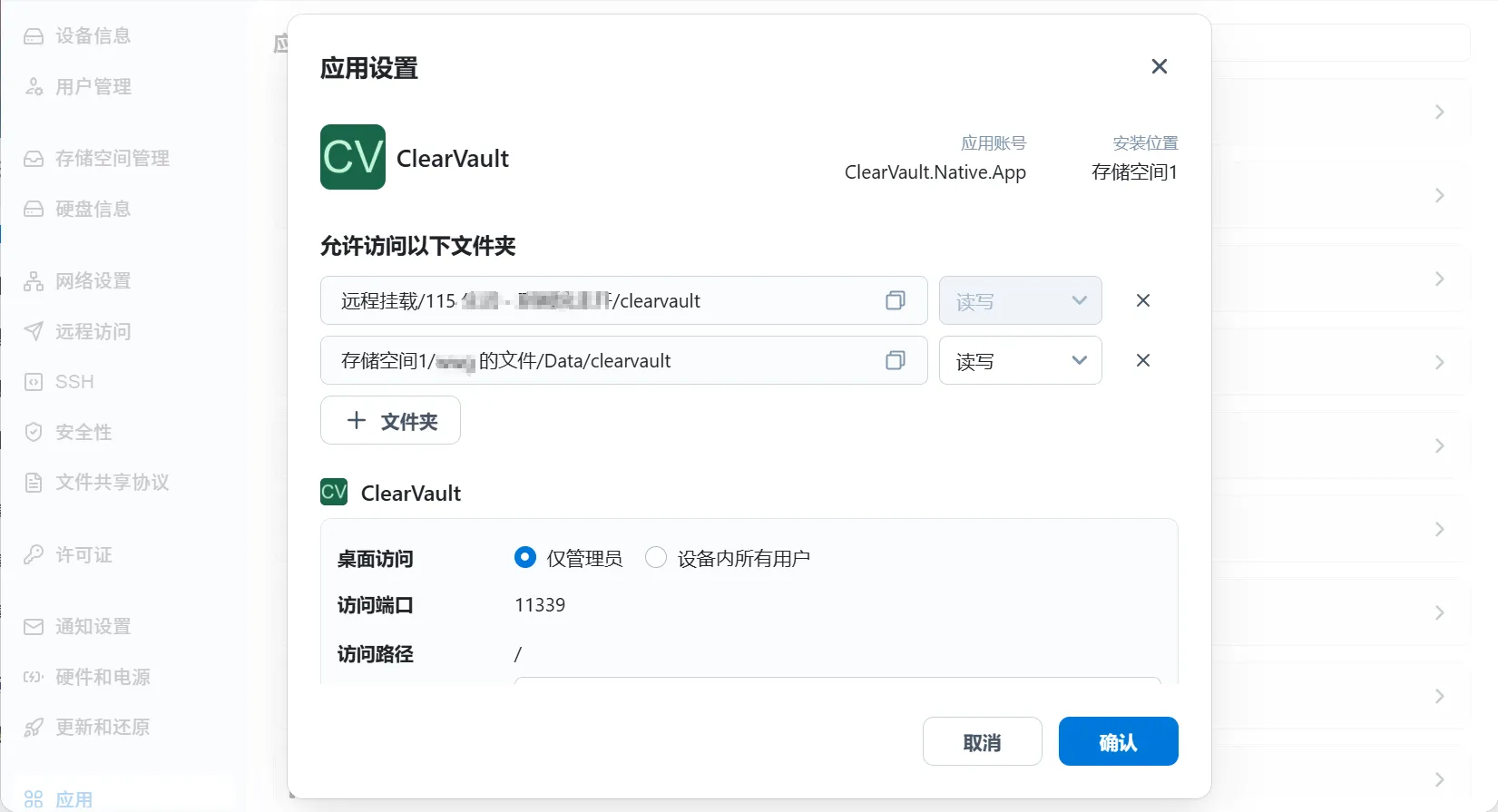
Task: Click the 通知设置 envelope icon
Action: pyautogui.click(x=34, y=627)
